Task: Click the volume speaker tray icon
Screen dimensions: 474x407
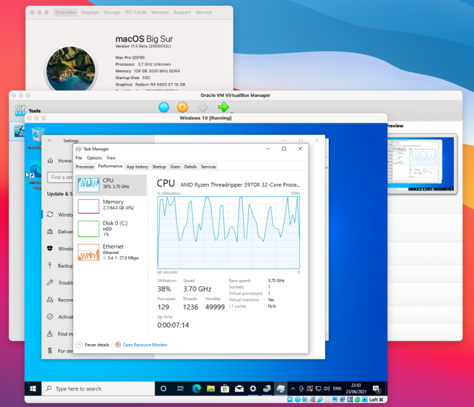Action: pyautogui.click(x=327, y=389)
